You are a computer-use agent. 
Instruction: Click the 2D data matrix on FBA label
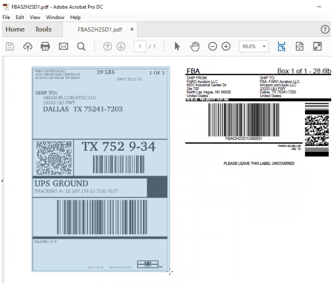pyautogui.click(x=317, y=130)
